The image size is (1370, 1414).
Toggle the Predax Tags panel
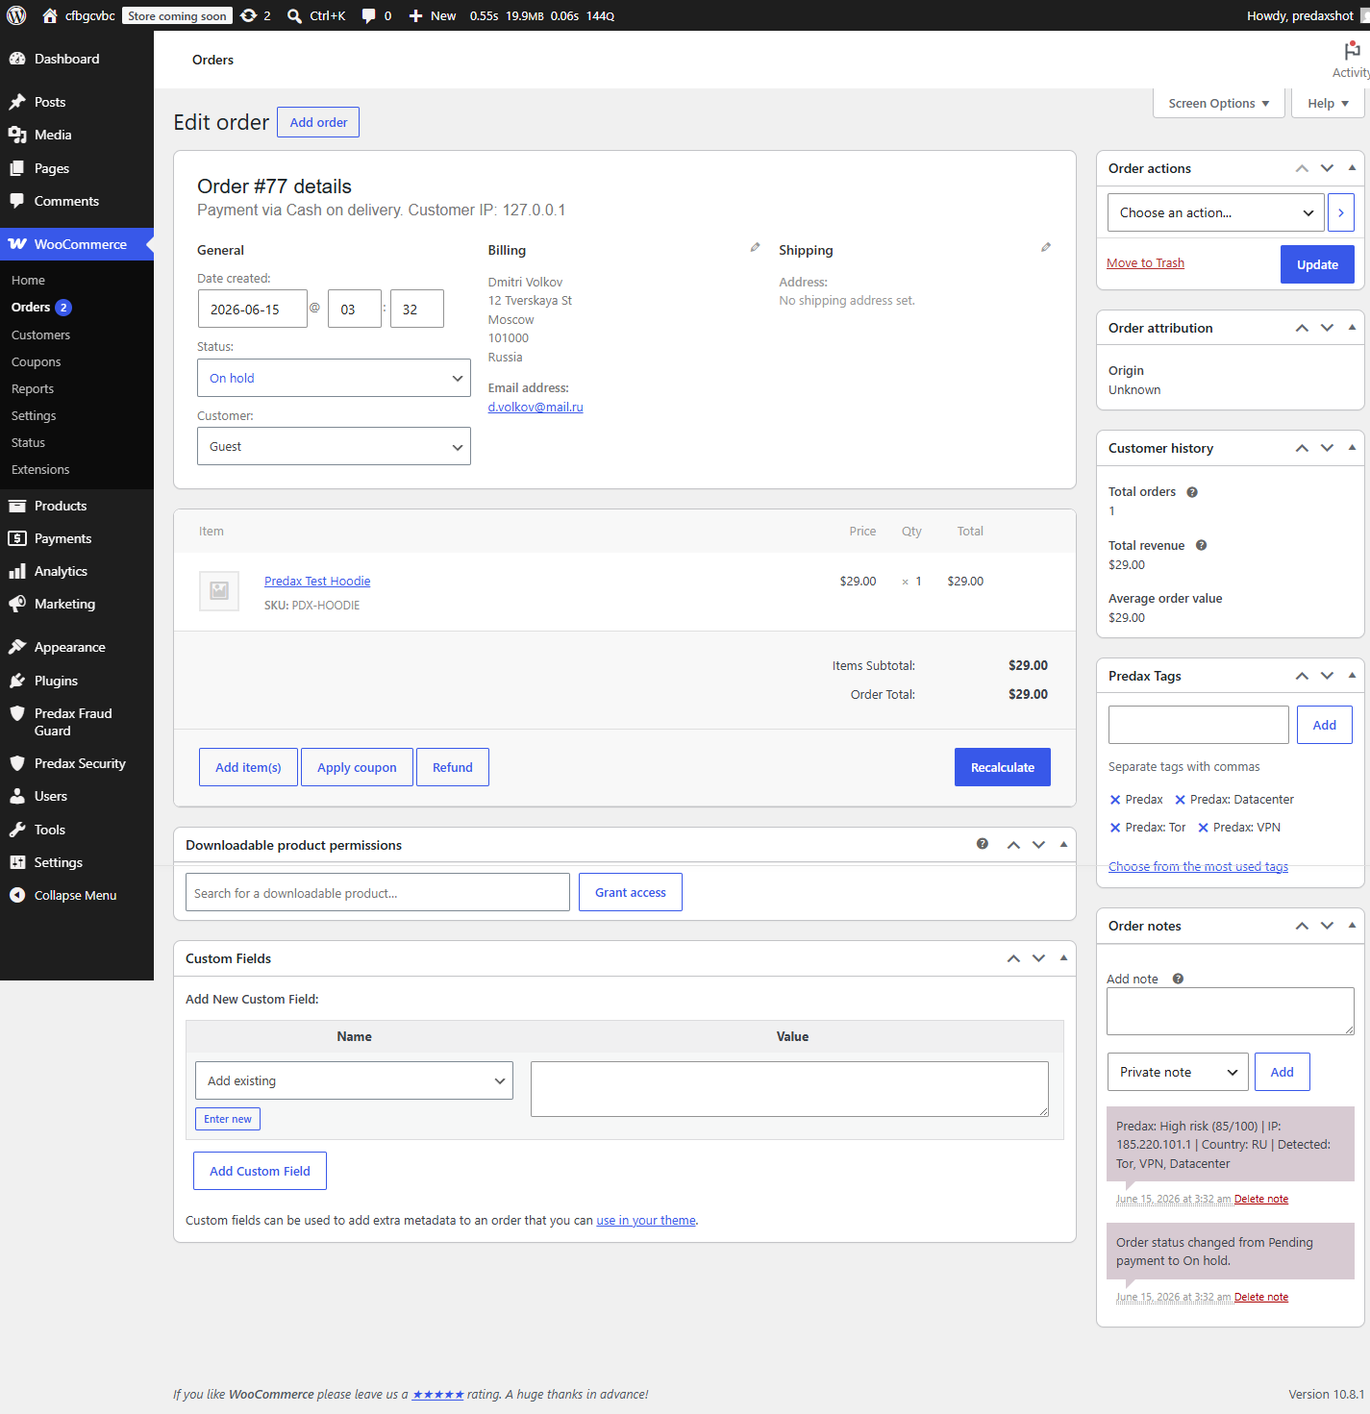pyautogui.click(x=1353, y=675)
